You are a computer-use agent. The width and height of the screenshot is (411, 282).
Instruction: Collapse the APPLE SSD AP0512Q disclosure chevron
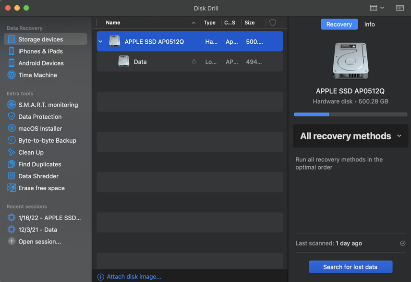[101, 41]
